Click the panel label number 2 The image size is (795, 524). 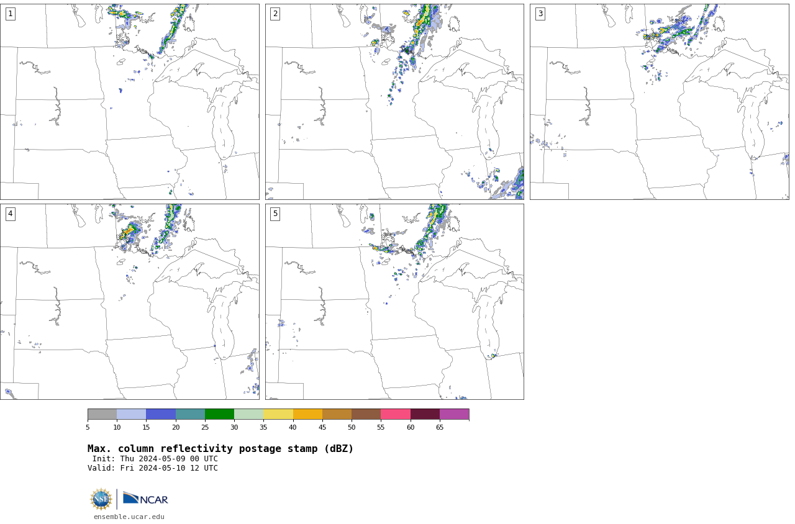(275, 14)
